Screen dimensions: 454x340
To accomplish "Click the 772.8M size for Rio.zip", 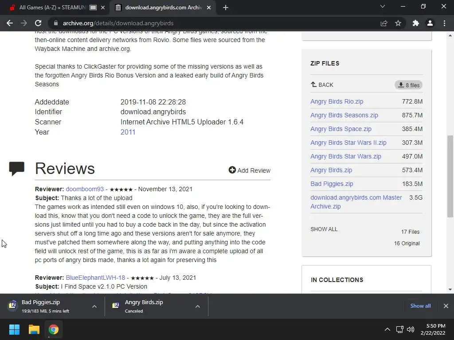I will pyautogui.click(x=412, y=101).
